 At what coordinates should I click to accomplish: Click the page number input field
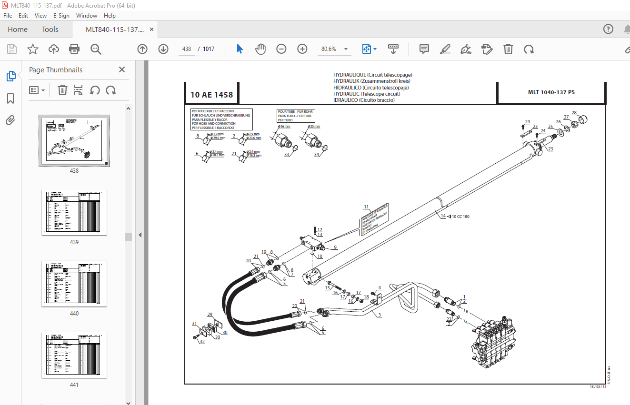(187, 49)
